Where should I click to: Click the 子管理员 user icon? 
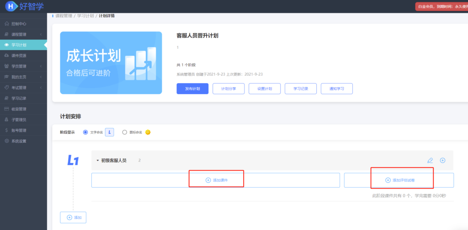pyautogui.click(x=6, y=120)
